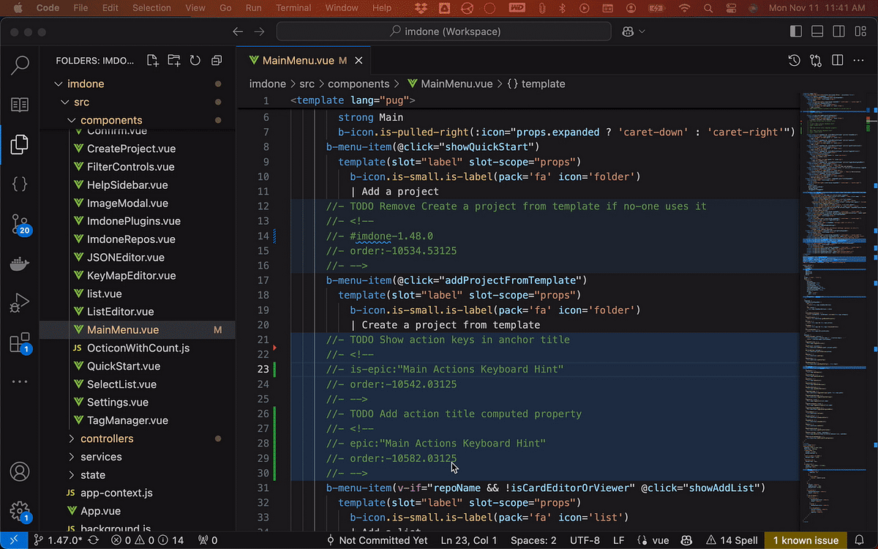Open changes compare icon in editor toolbar

tap(816, 61)
